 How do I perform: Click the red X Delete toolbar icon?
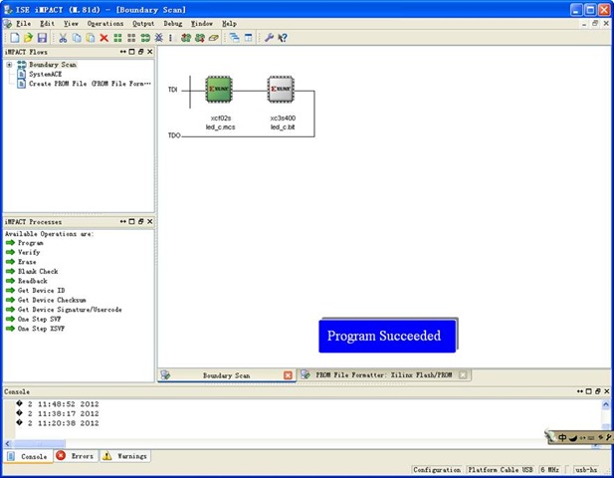pos(104,37)
